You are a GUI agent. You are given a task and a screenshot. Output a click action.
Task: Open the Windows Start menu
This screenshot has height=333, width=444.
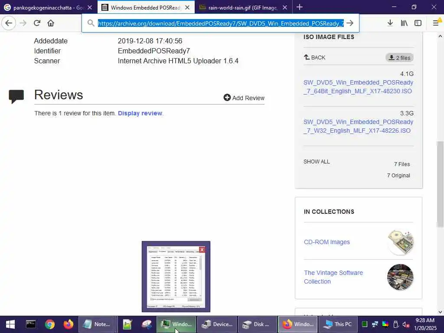click(x=10, y=324)
